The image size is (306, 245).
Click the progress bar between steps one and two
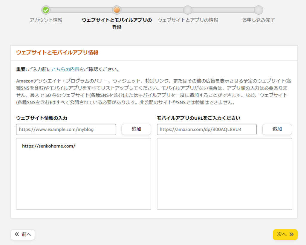(x=81, y=10)
